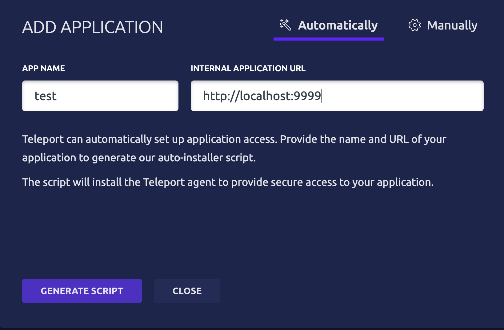Click the URL text http://localhost:9999
504x330 pixels.
[262, 96]
